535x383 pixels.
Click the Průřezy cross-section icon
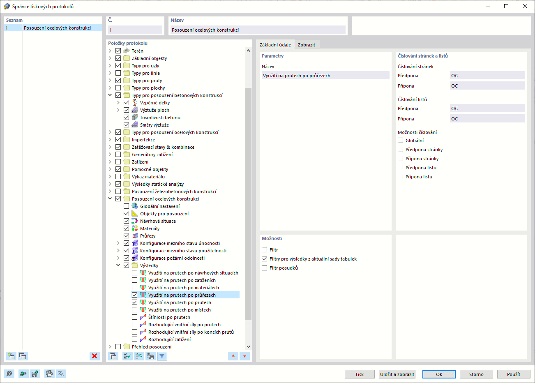pyautogui.click(x=135, y=236)
